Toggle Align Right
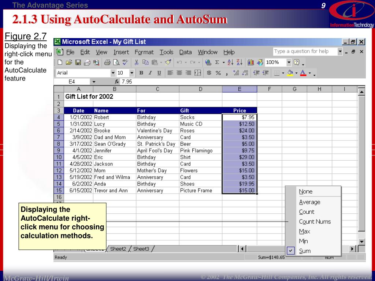 click(x=188, y=73)
